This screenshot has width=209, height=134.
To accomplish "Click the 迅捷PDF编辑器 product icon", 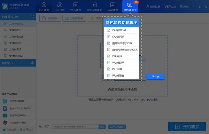I will point(5,101).
